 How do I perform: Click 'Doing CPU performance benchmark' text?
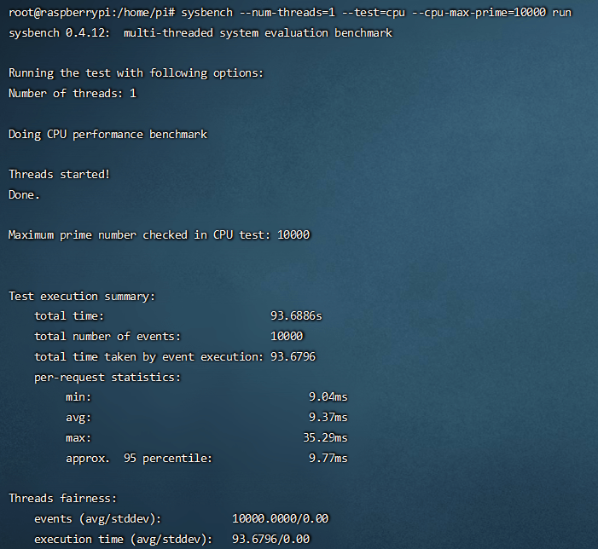[x=107, y=134]
